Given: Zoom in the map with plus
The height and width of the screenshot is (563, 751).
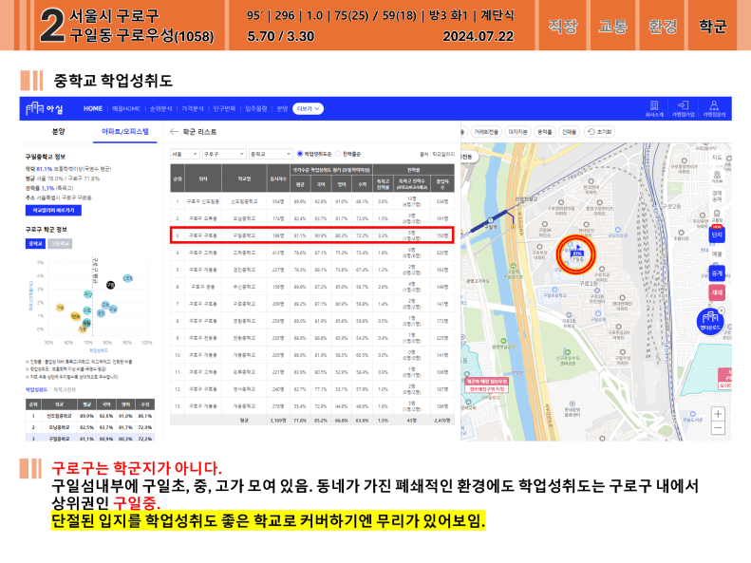Looking at the screenshot, I should pyautogui.click(x=718, y=413).
